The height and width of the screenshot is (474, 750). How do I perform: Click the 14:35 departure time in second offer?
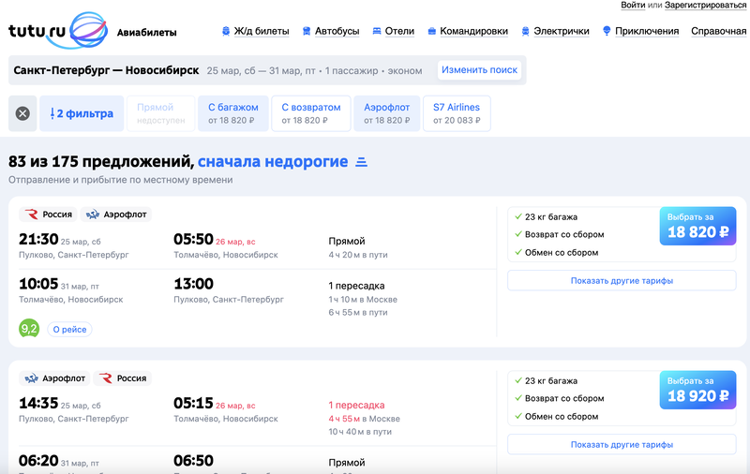click(38, 404)
